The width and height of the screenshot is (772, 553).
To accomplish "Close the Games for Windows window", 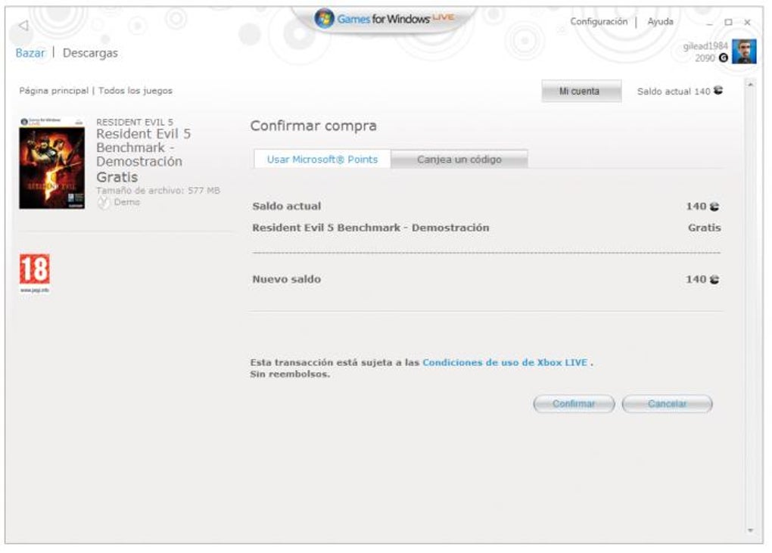I will coord(747,22).
